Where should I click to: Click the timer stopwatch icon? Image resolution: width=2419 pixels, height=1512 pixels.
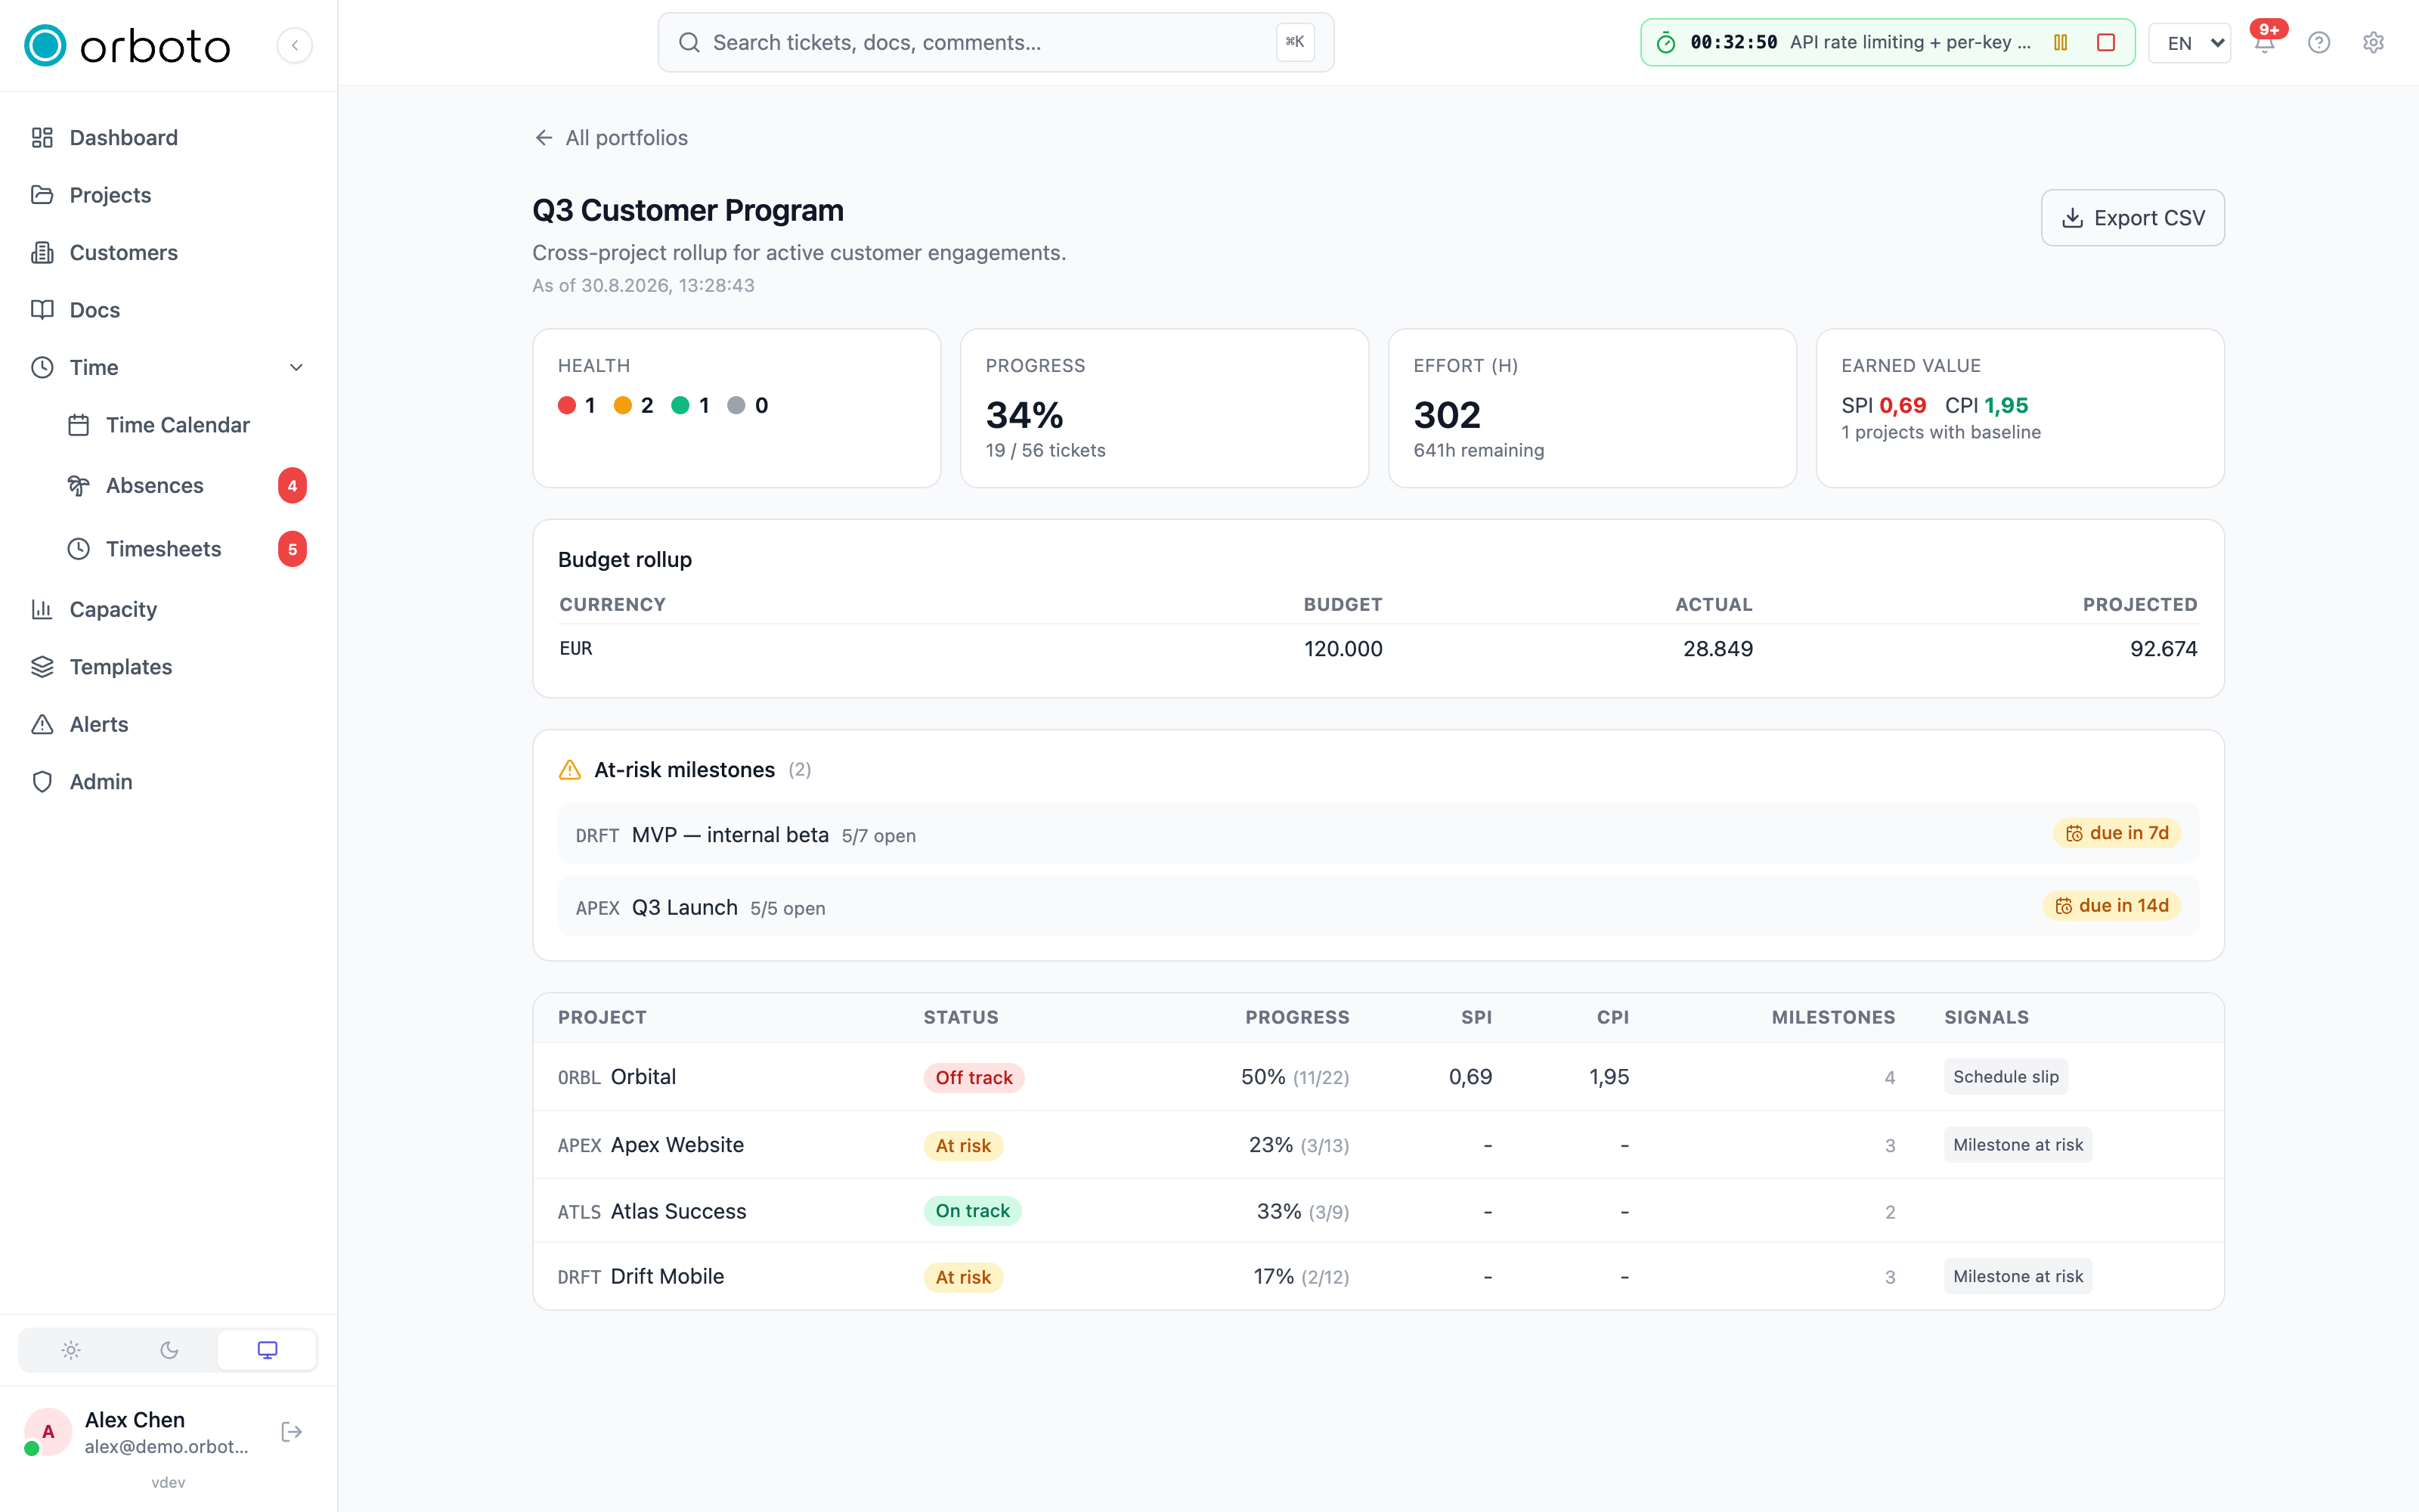click(1665, 42)
